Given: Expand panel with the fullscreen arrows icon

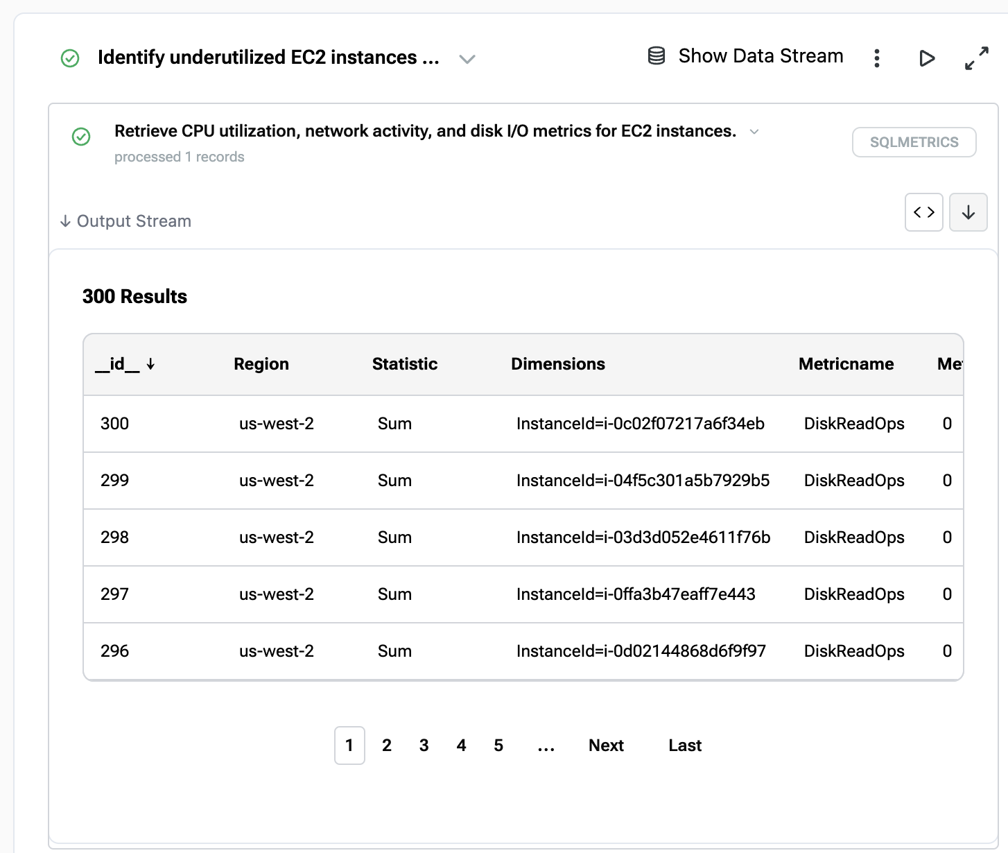Looking at the screenshot, I should 976,58.
